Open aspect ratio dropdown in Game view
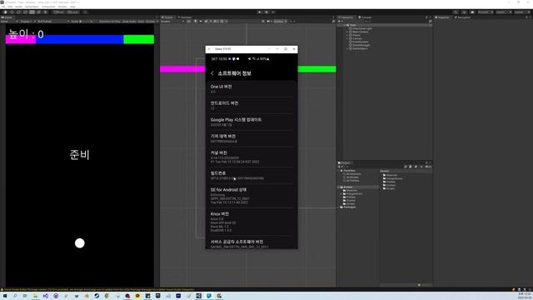 (52, 21)
